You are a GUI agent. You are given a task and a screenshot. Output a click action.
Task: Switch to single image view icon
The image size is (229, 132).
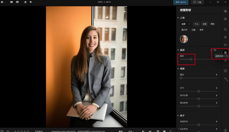(x=164, y=131)
